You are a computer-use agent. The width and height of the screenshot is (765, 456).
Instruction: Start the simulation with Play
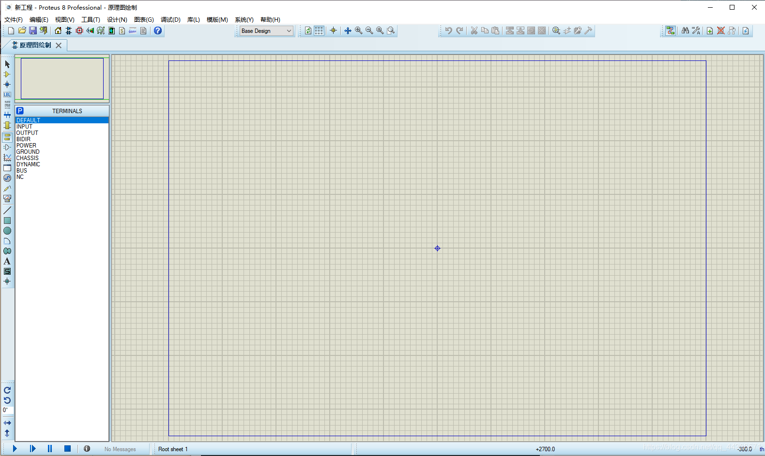(15, 449)
